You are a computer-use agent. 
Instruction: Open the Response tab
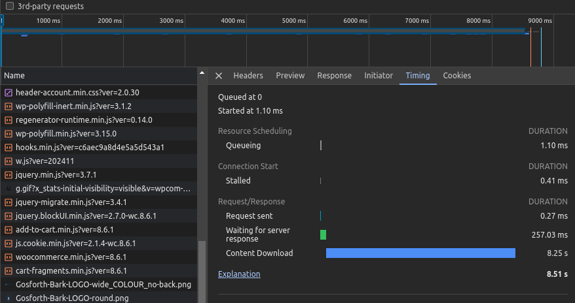tap(334, 76)
